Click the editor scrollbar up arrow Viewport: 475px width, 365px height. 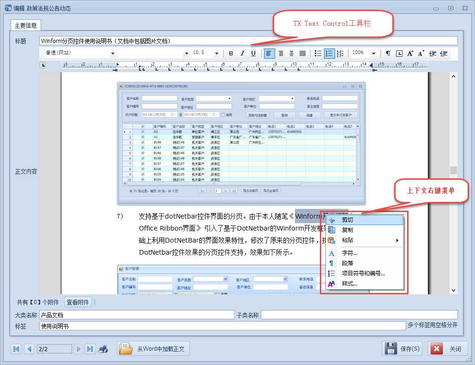(453, 76)
